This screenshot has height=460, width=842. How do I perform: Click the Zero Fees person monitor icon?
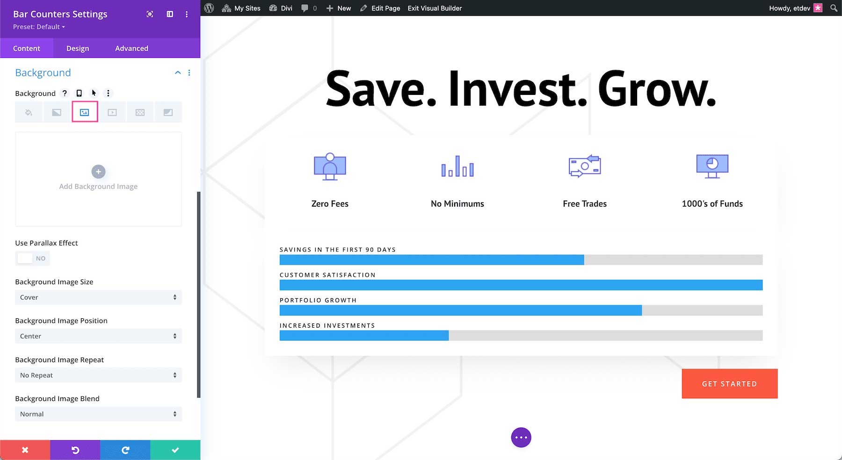[330, 166]
